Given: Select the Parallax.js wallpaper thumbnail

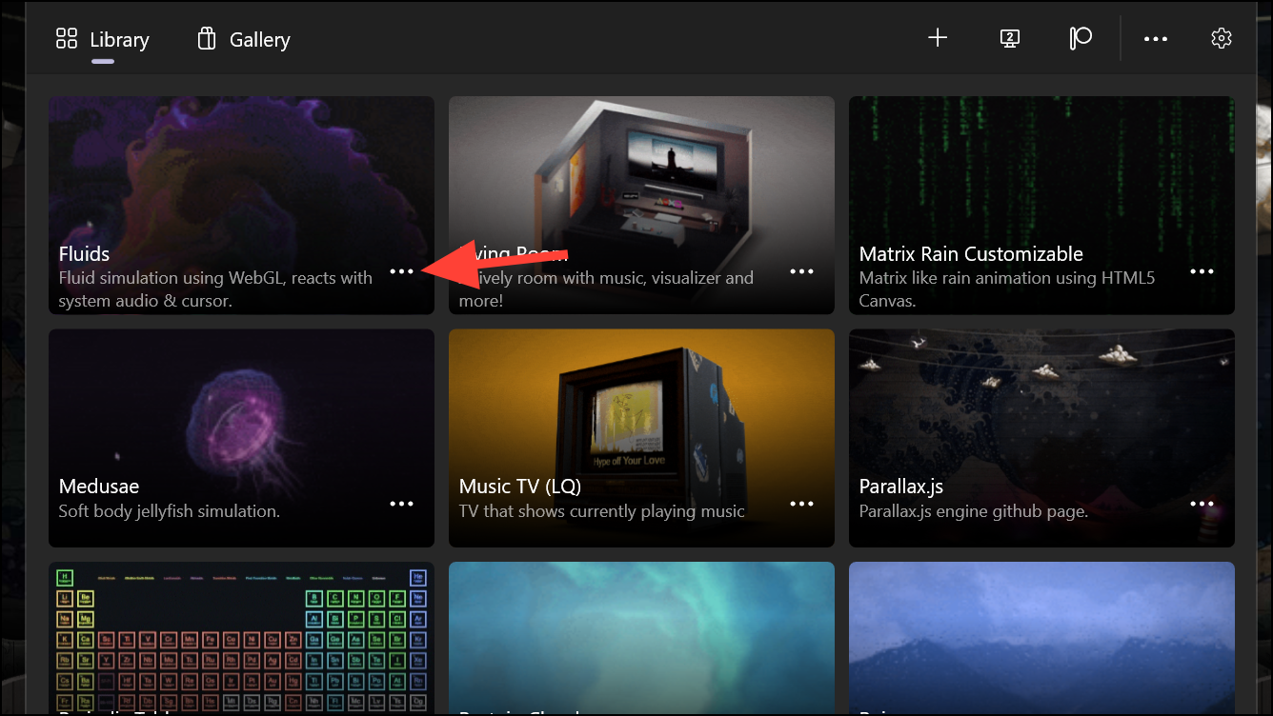Looking at the screenshot, I should click(1041, 438).
